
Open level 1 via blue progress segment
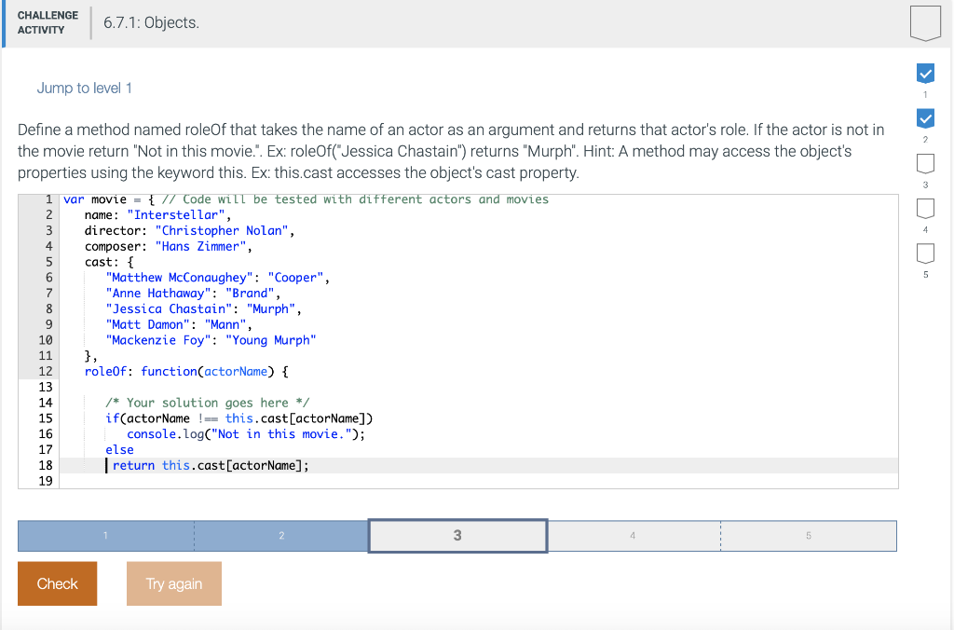105,535
